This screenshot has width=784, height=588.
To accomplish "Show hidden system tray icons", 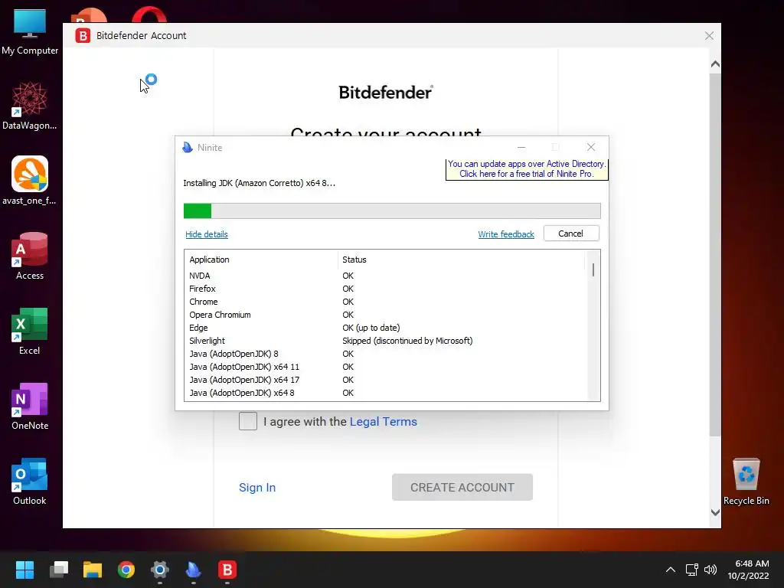I will [x=671, y=570].
